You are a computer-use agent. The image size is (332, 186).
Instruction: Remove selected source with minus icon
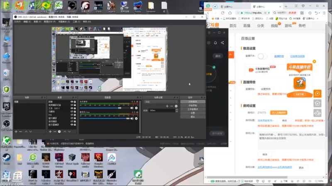[55, 131]
